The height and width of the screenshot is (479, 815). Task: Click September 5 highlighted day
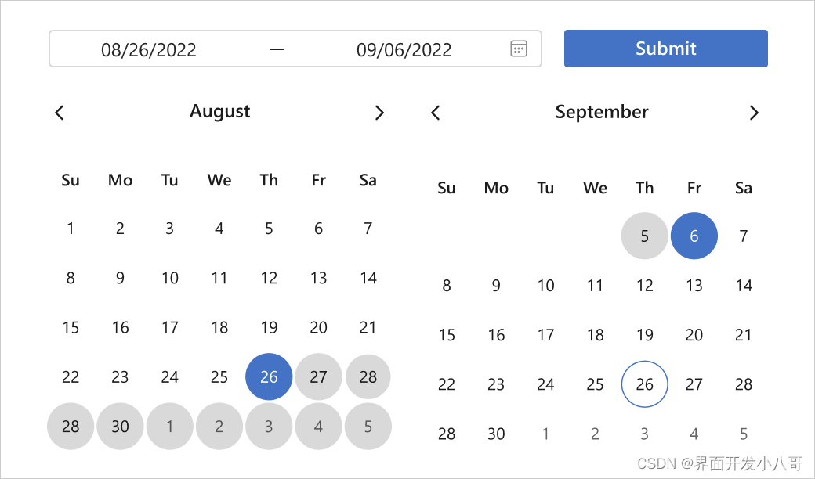(x=644, y=236)
